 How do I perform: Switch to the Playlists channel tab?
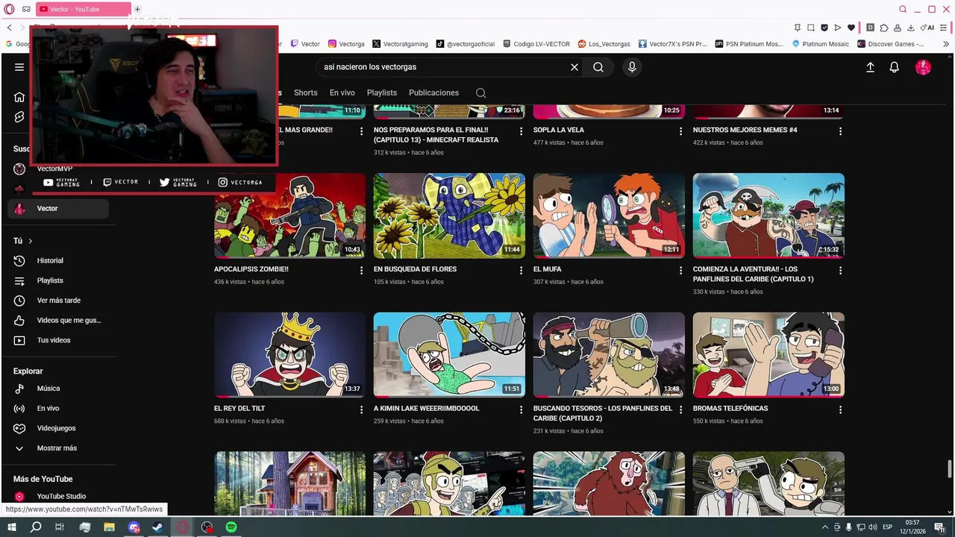tap(382, 92)
